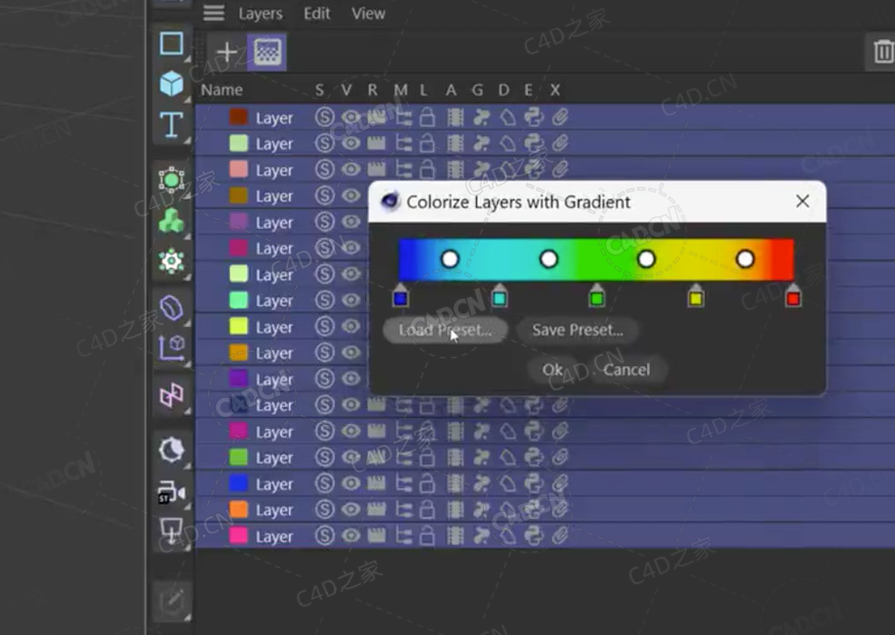Screen dimensions: 895x635
Task: Open the View menu
Action: click(367, 13)
